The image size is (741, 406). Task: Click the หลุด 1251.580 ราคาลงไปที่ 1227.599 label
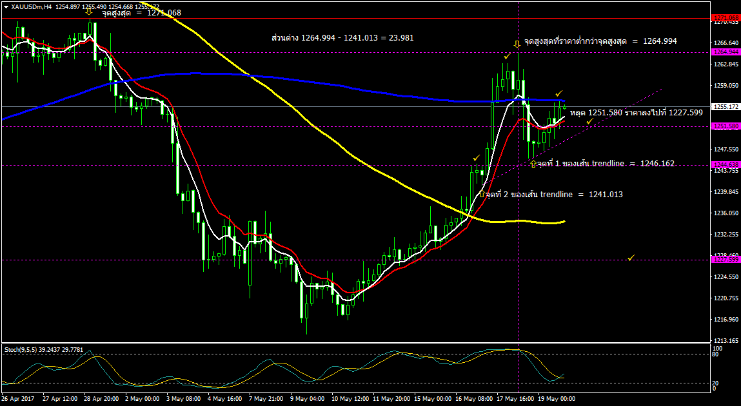click(x=636, y=113)
